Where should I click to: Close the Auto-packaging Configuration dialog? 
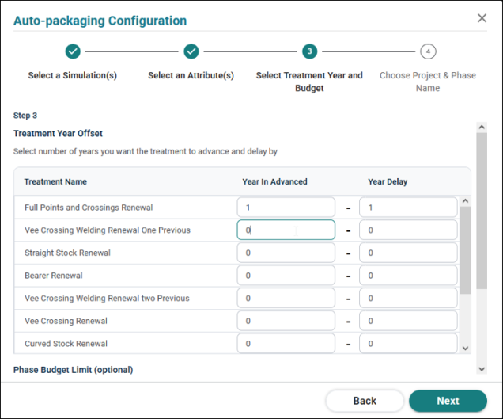click(x=482, y=18)
